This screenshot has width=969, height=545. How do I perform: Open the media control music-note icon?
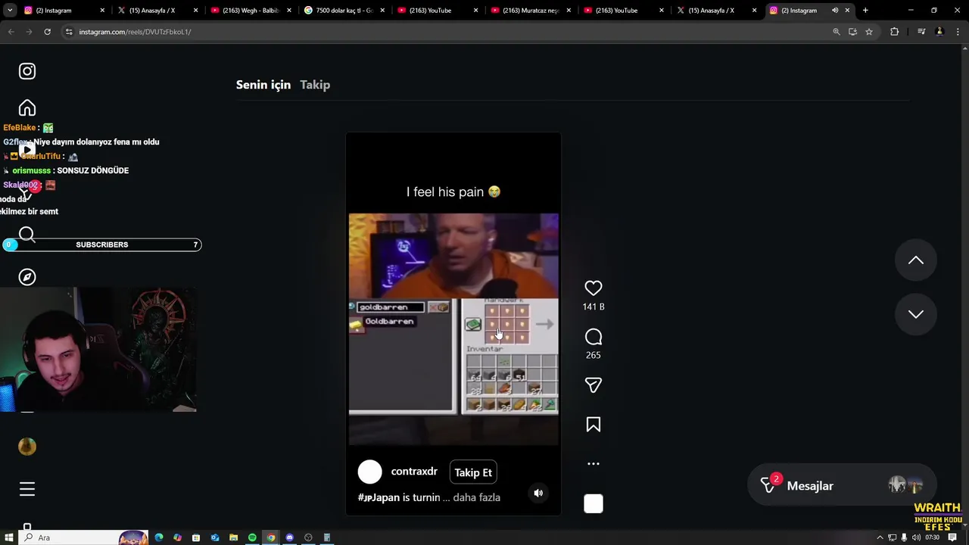point(921,32)
